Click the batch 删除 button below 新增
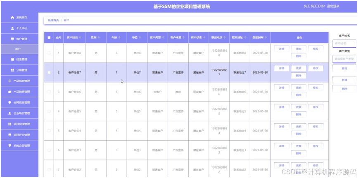 [344, 89]
